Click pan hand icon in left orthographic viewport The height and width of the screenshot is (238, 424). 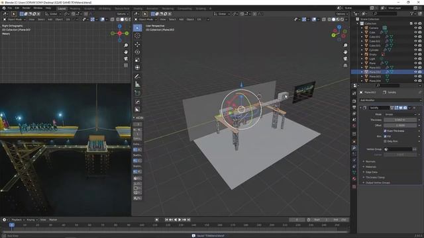(126, 52)
